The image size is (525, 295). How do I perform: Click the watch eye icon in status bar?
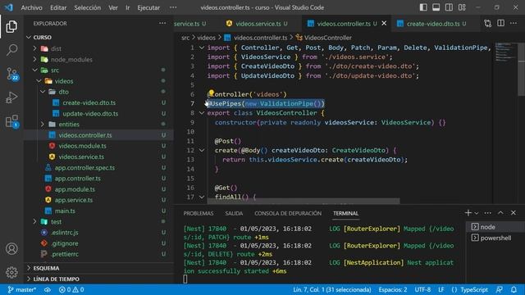[x=48, y=289]
